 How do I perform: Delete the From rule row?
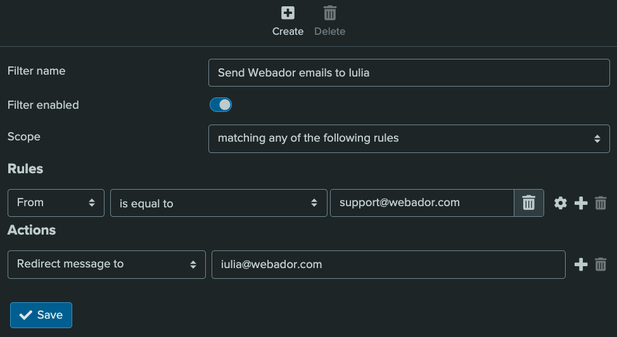point(601,203)
